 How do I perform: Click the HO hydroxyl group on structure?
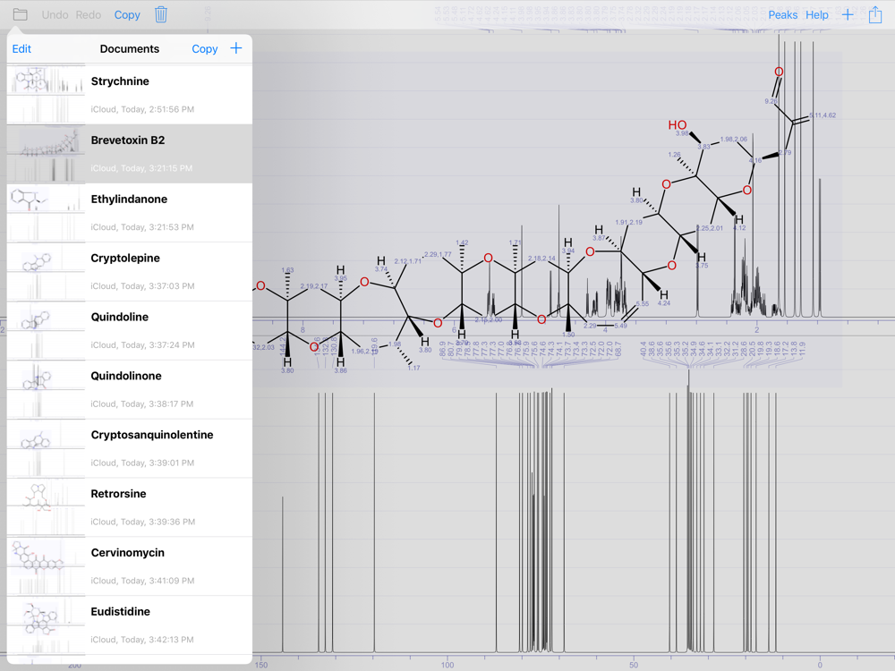pyautogui.click(x=678, y=125)
